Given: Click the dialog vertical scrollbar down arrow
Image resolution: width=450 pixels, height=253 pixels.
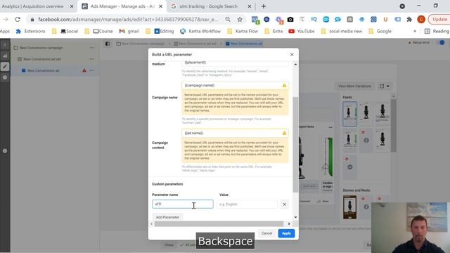Looking at the screenshot, I should (x=295, y=217).
